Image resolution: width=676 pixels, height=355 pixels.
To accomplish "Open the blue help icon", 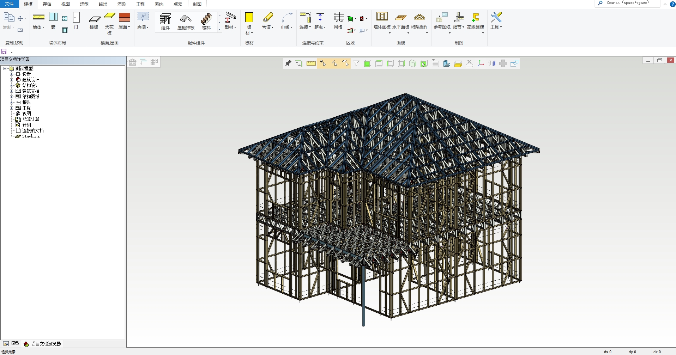I will [x=672, y=4].
